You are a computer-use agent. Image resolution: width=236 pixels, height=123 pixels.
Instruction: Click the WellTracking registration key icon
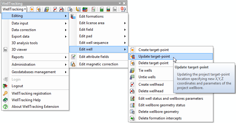(x=5, y=93)
